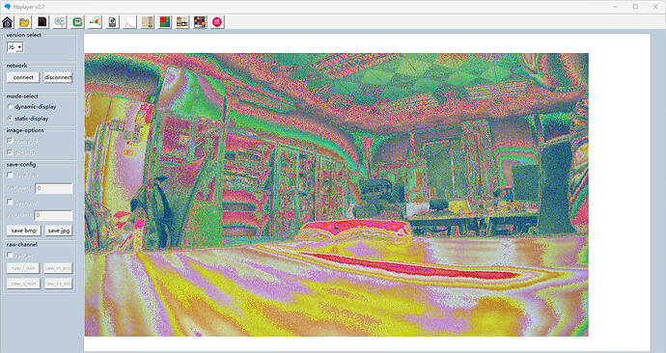Toggle the first save-config checkbox

[x=11, y=175]
